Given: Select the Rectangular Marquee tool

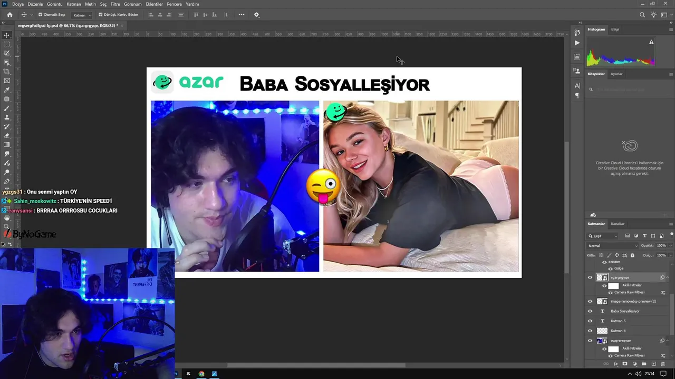Looking at the screenshot, I should point(7,44).
